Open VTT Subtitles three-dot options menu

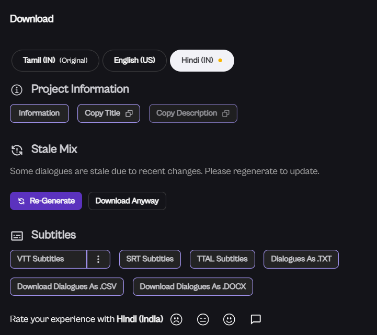(x=98, y=259)
